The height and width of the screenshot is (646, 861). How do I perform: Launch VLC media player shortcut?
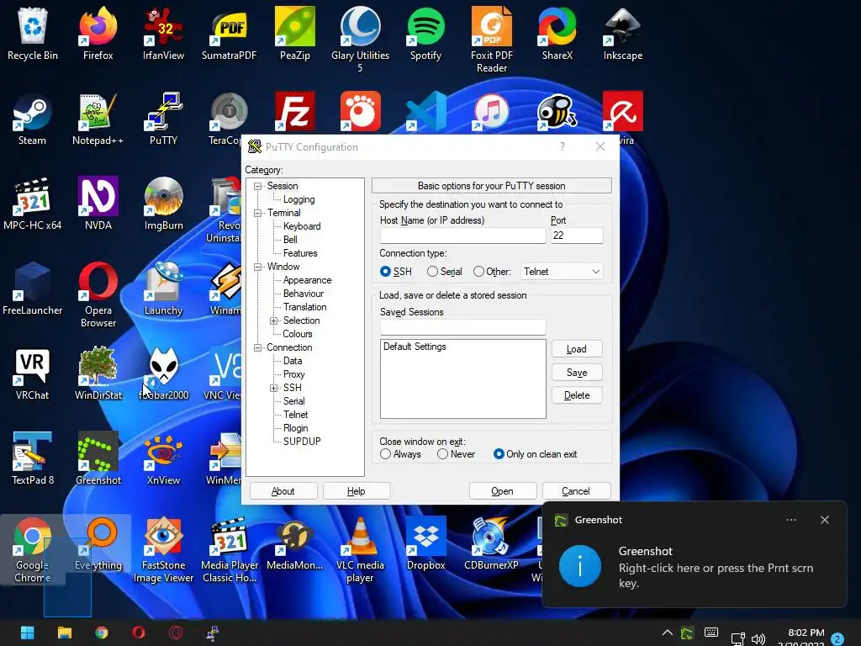tap(360, 549)
